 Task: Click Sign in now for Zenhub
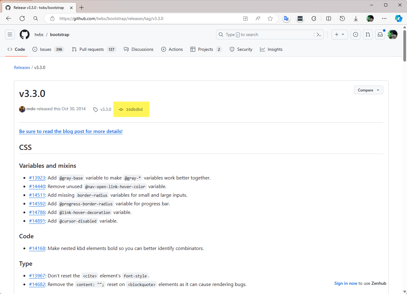pyautogui.click(x=346, y=283)
